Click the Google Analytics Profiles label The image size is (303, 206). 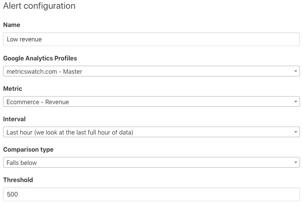(x=40, y=59)
